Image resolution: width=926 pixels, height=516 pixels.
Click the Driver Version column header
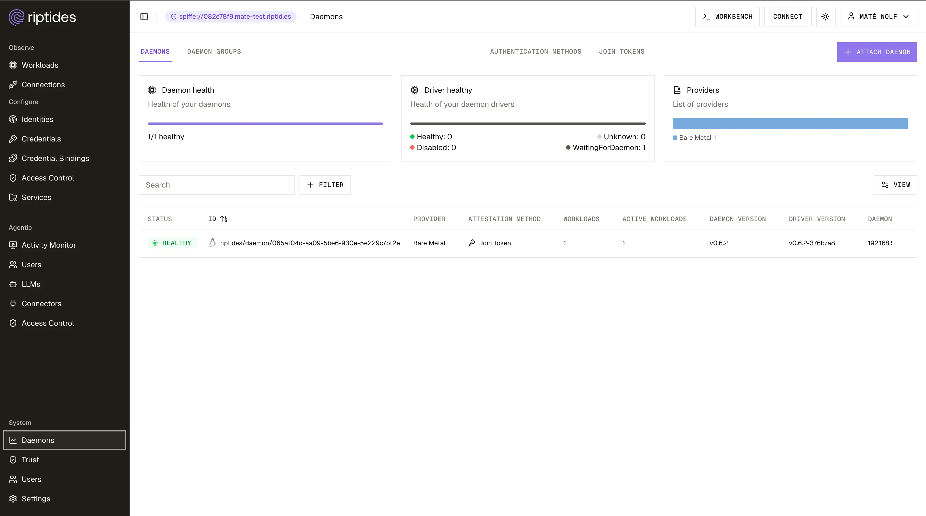tap(817, 219)
